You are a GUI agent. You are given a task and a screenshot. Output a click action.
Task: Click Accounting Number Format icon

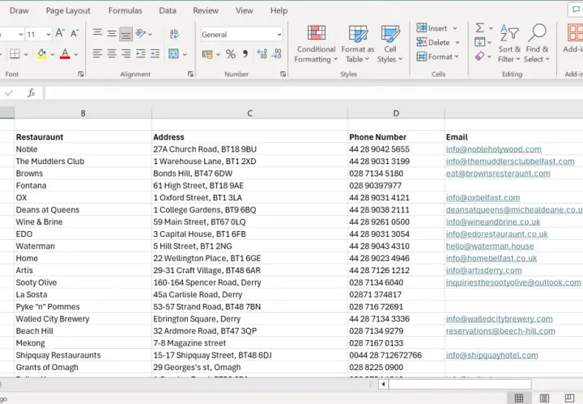coord(207,54)
